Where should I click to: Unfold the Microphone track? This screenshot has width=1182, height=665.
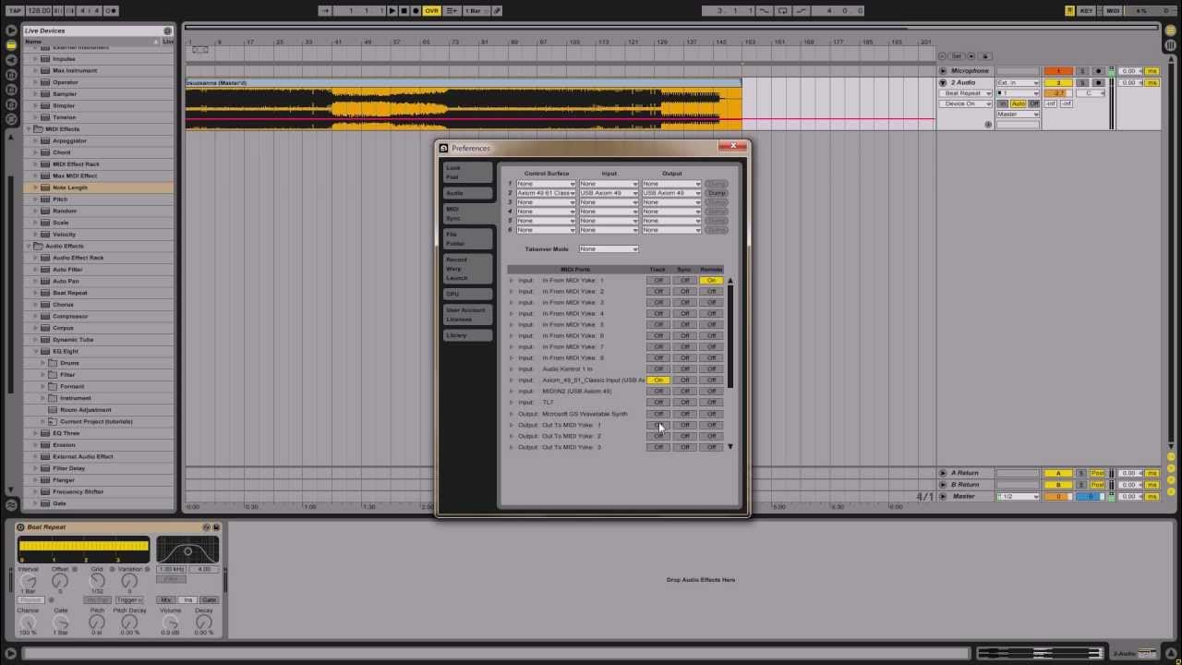click(943, 71)
